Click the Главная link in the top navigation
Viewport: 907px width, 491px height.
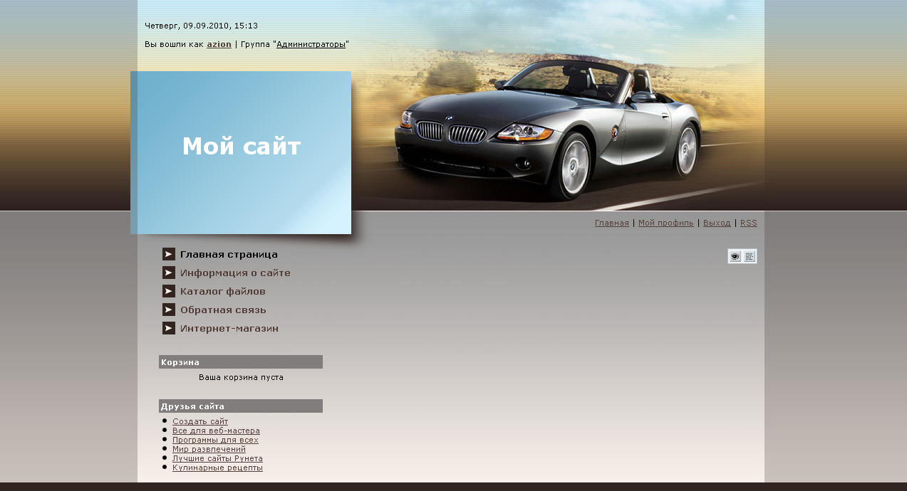click(612, 223)
